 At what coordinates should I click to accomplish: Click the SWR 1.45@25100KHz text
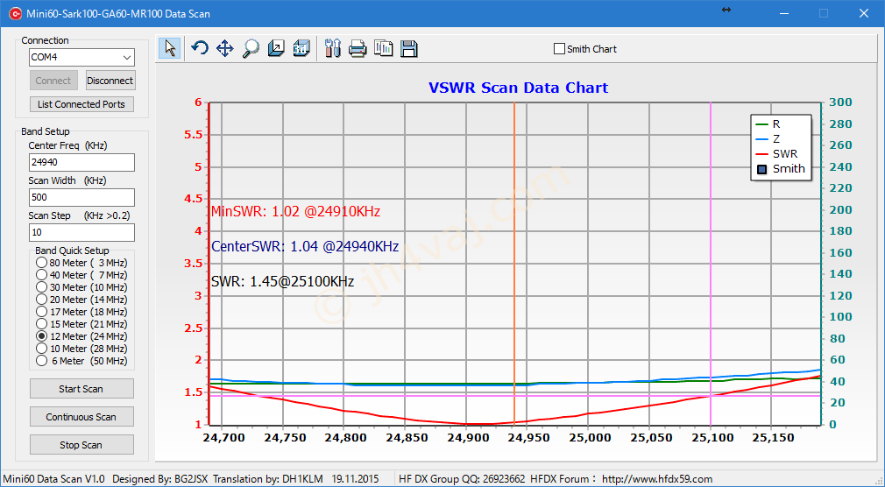click(282, 281)
